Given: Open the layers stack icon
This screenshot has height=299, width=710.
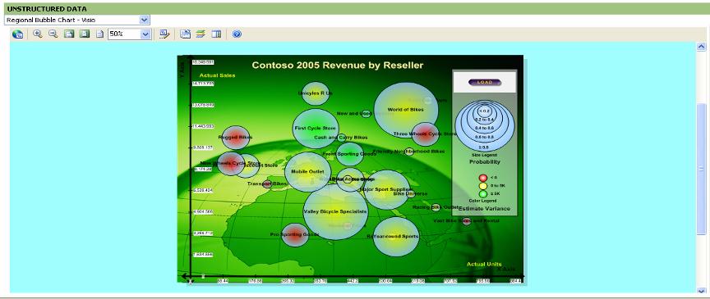Looking at the screenshot, I should click(201, 34).
